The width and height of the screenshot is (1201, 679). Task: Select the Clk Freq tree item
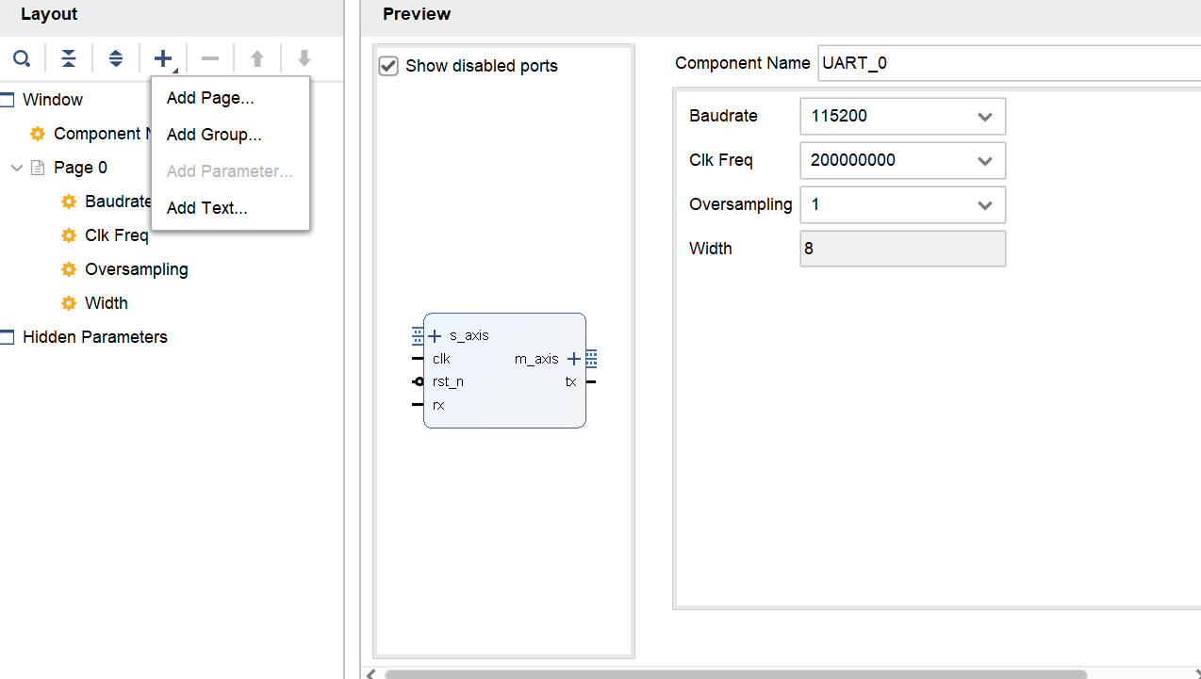116,235
